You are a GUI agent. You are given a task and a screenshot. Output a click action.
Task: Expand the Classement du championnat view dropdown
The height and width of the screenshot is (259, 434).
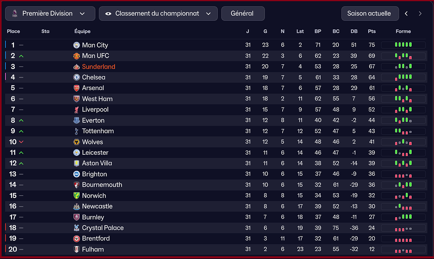click(x=158, y=14)
